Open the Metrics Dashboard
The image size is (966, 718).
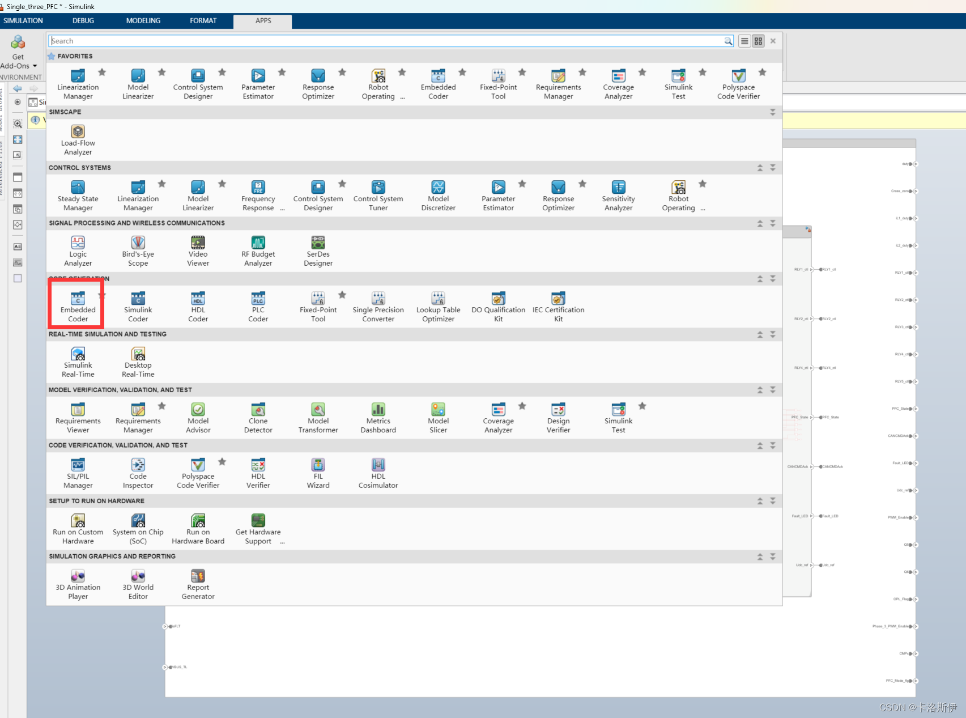[378, 418]
